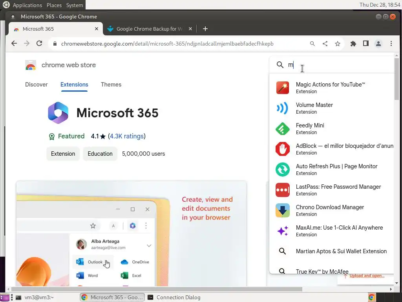Open the Themes section
This screenshot has width=402, height=302.
111,85
